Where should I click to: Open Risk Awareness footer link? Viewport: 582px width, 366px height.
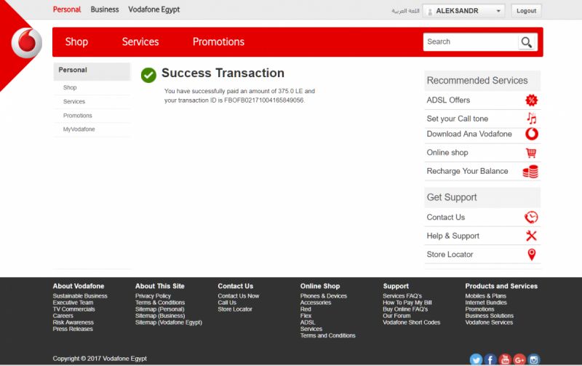pyautogui.click(x=73, y=322)
